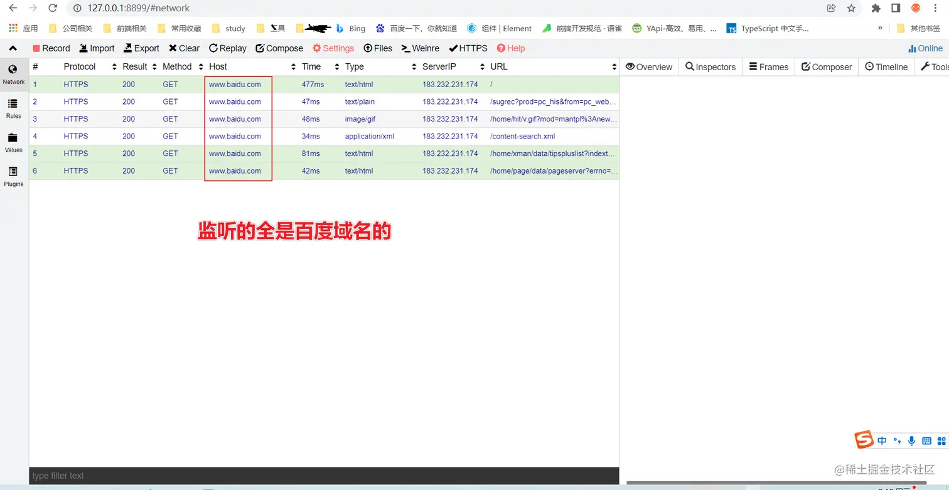Image resolution: width=949 pixels, height=490 pixels.
Task: Toggle the browser side panel
Action: pyautogui.click(x=896, y=8)
